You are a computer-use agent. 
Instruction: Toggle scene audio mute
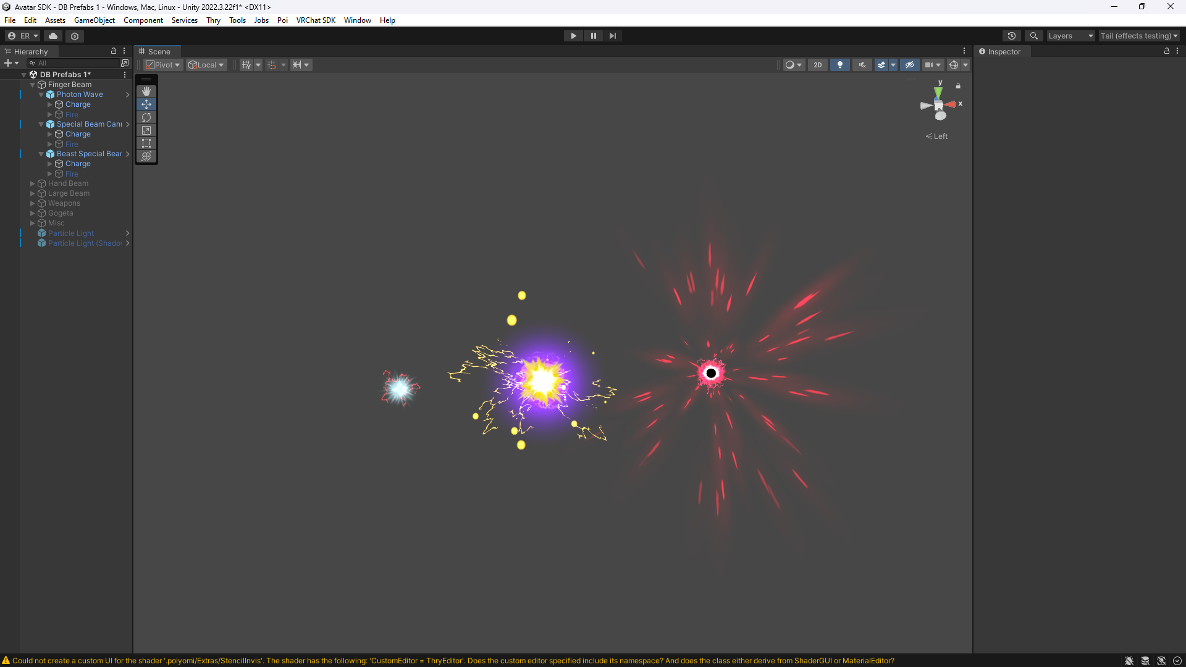coord(862,65)
